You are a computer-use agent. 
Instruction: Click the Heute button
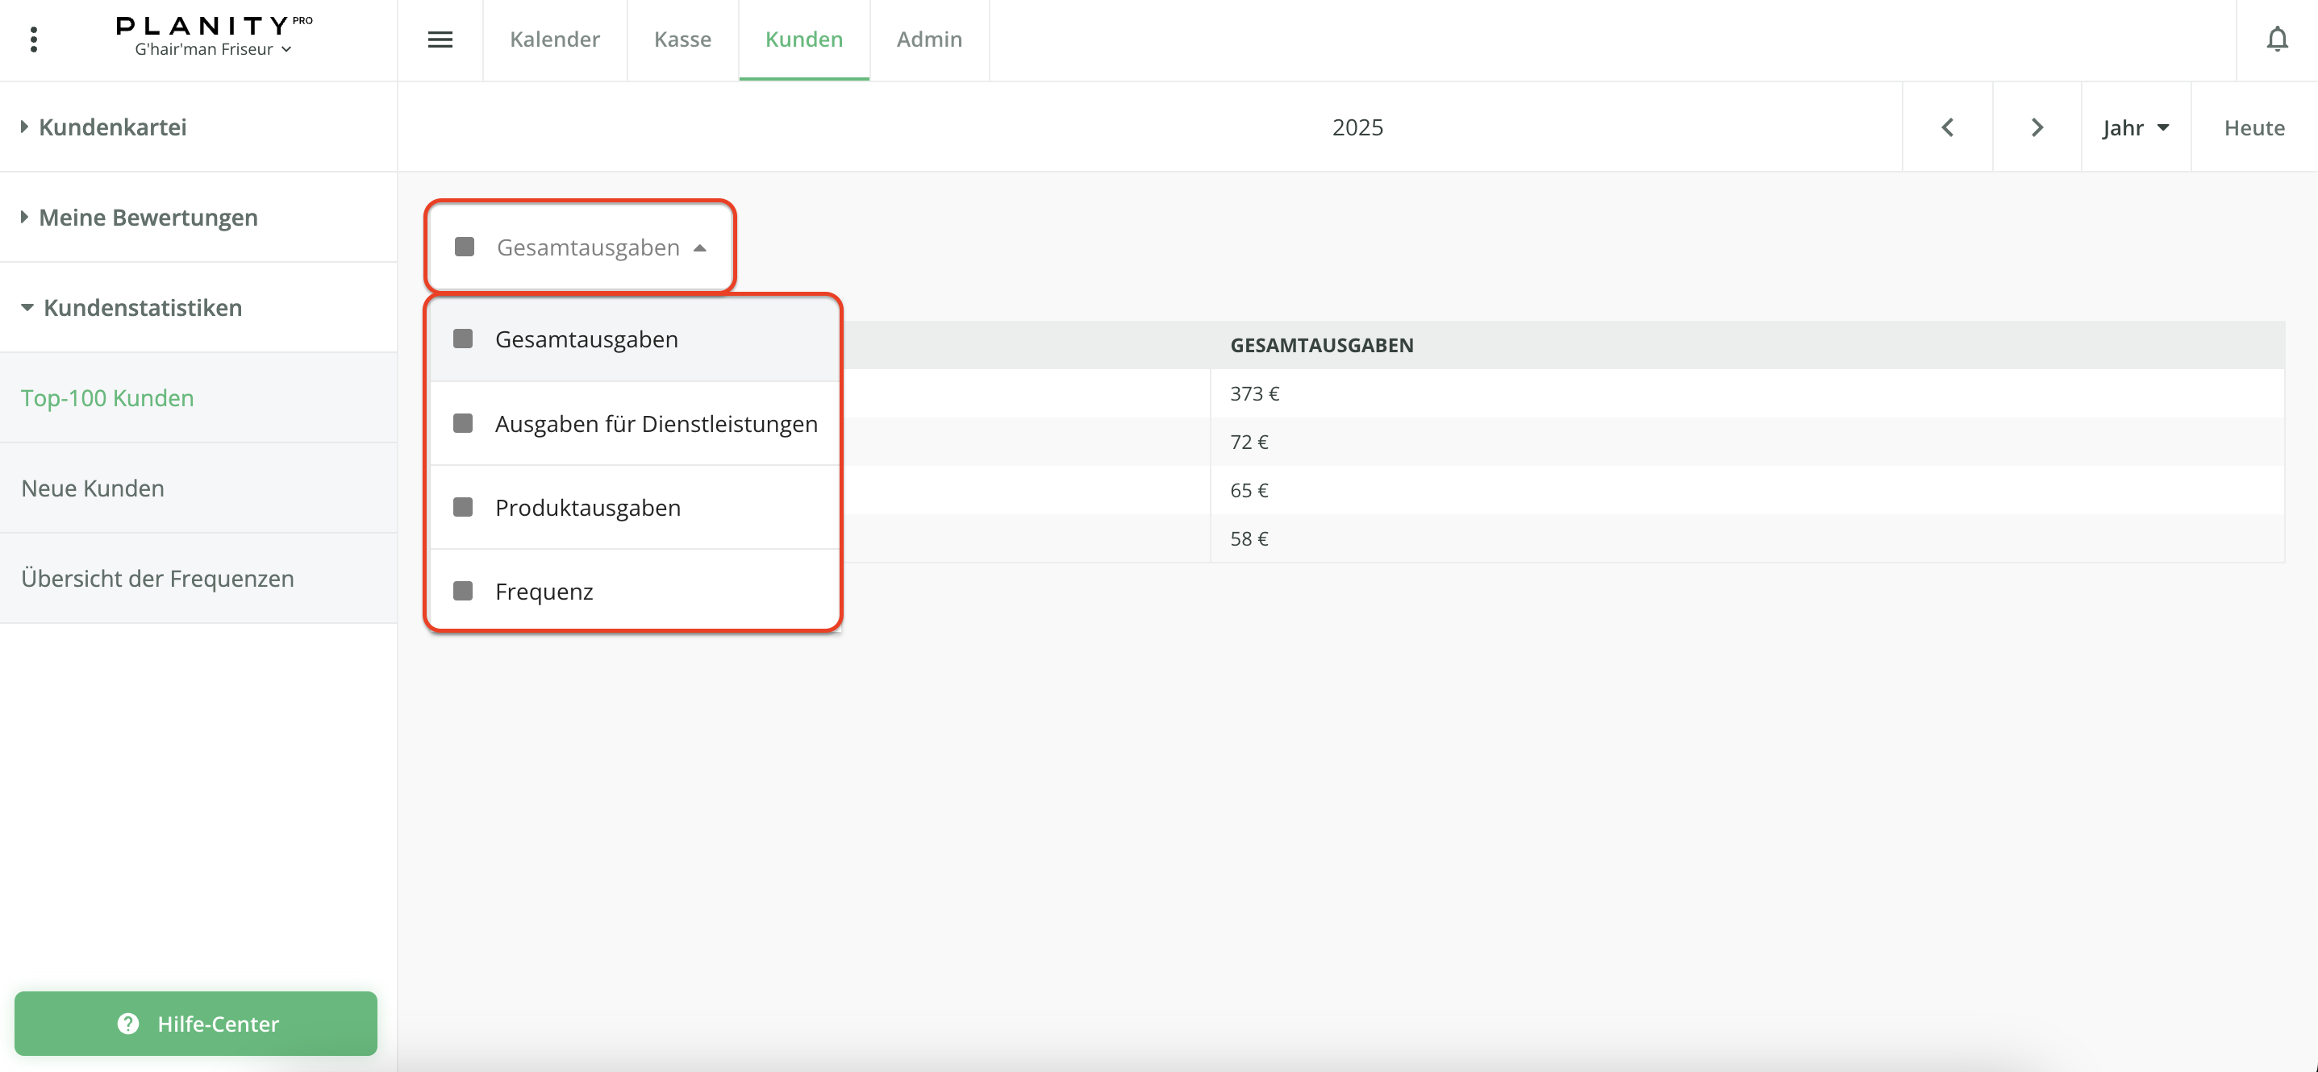coord(2253,127)
